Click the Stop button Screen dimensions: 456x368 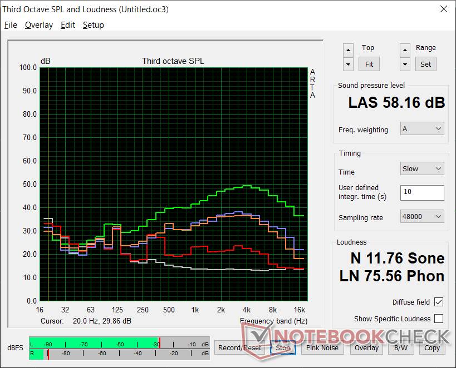[x=283, y=347]
